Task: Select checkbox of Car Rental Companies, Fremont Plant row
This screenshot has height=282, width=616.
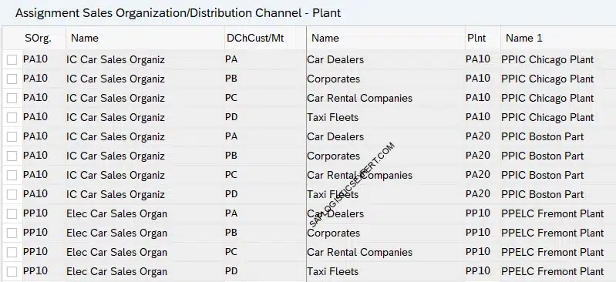Action: [x=12, y=252]
